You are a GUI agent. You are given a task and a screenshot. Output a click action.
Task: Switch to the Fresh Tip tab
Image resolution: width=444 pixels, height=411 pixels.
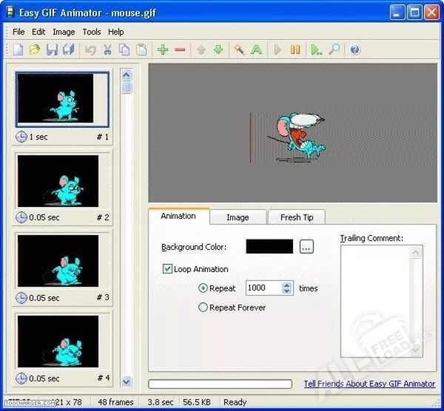point(296,217)
